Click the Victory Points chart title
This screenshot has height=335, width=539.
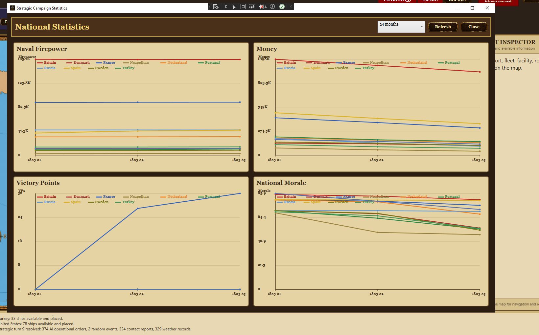pos(38,183)
